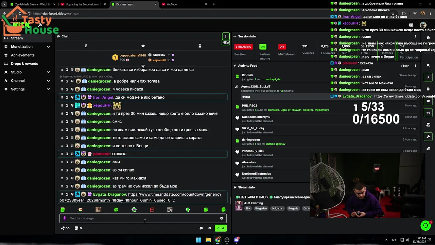Timeout plamend using the hourglass icon

(x=67, y=154)
